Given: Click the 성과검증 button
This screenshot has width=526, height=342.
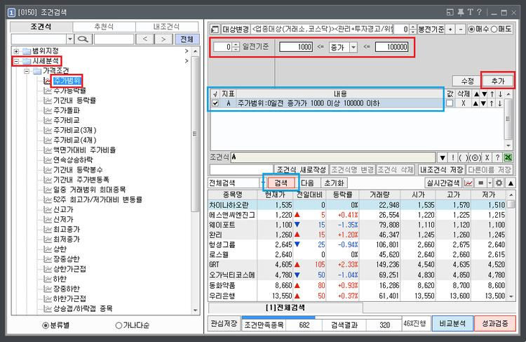Looking at the screenshot, I should pos(495,323).
